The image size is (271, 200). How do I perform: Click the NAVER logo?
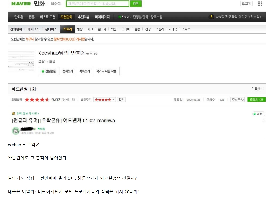click(21, 4)
